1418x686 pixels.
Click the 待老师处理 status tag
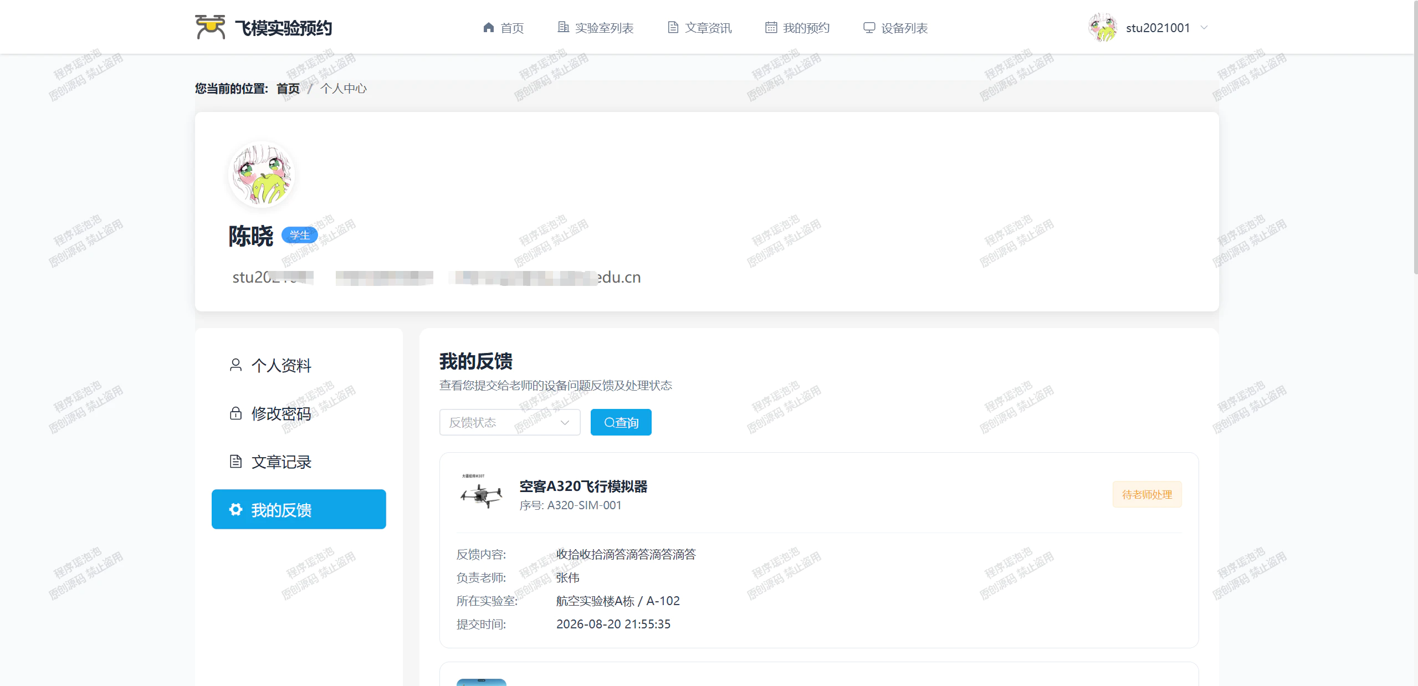coord(1147,494)
